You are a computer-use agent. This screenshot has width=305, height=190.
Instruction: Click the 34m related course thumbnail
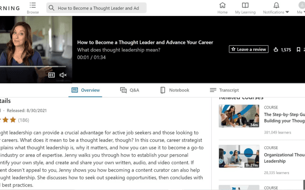click(x=239, y=116)
